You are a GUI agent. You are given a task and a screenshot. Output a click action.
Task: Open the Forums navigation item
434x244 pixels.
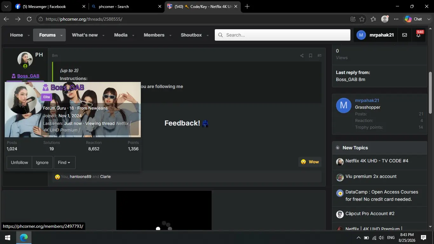coord(47,35)
